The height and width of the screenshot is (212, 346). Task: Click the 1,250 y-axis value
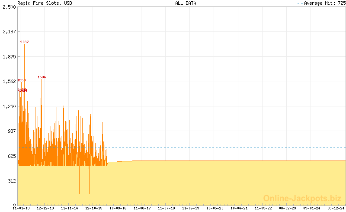point(9,106)
